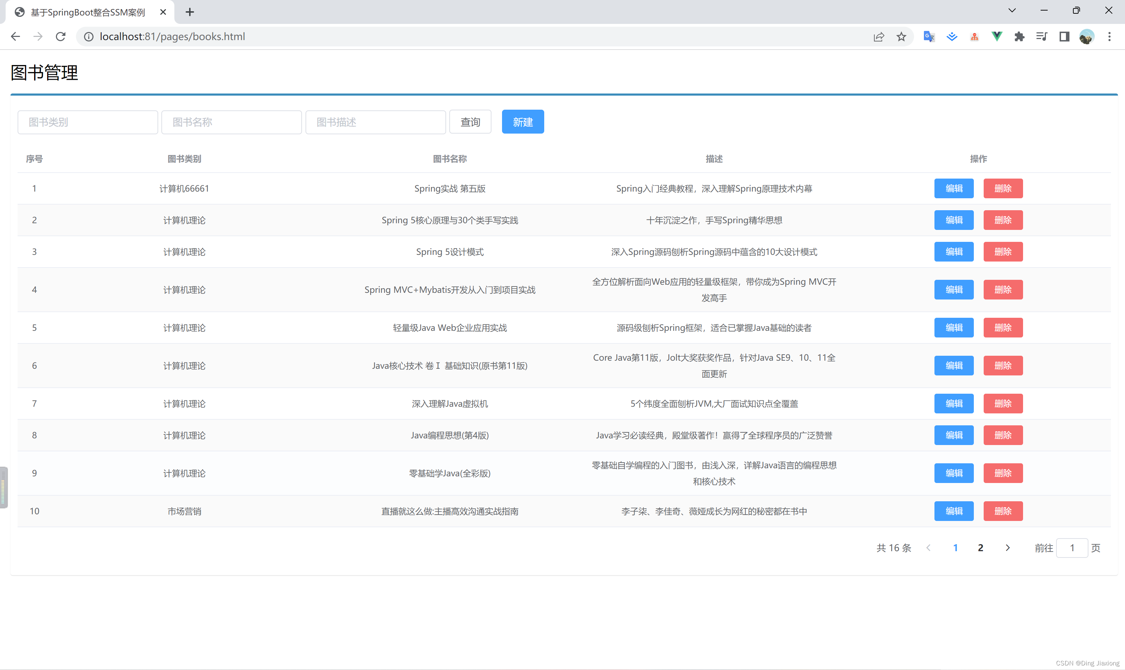Screen dimensions: 1125x670
Task: Close the SpringBoot SSM tab
Action: point(163,12)
